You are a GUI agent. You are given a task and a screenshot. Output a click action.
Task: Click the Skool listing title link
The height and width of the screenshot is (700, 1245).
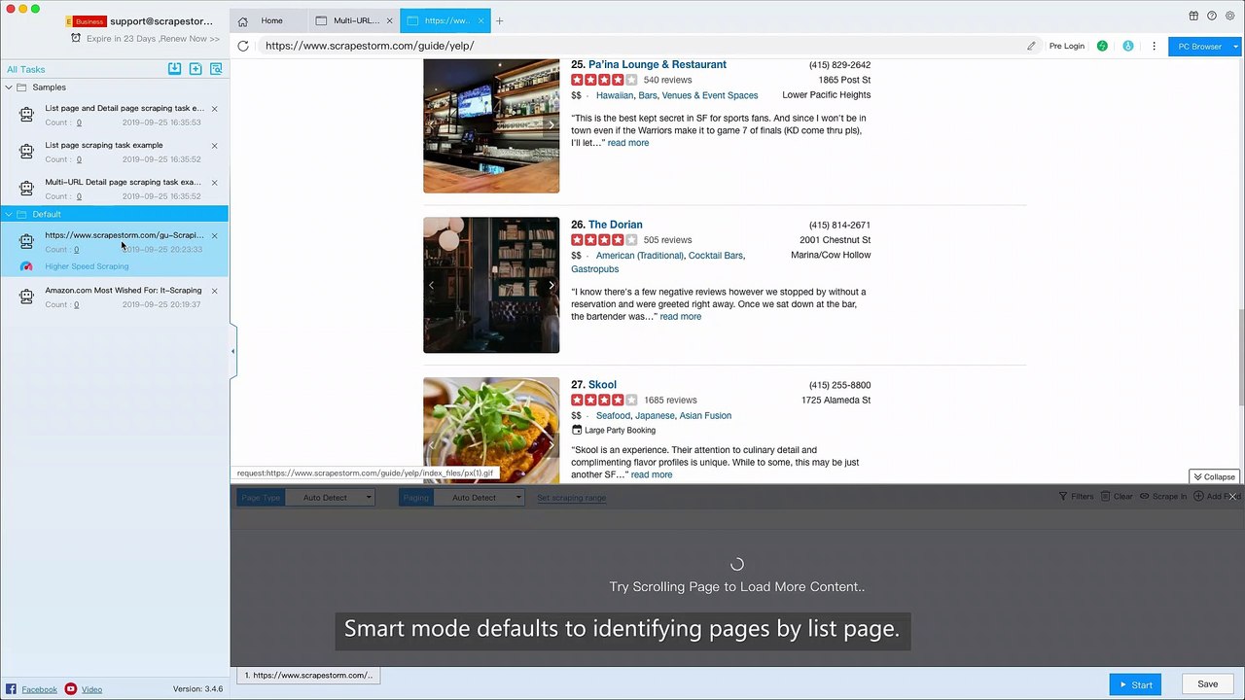point(602,385)
